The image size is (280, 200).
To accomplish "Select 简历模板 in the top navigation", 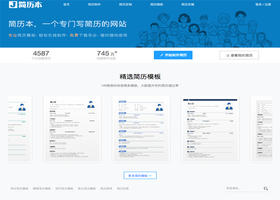I will (x=157, y=4).
